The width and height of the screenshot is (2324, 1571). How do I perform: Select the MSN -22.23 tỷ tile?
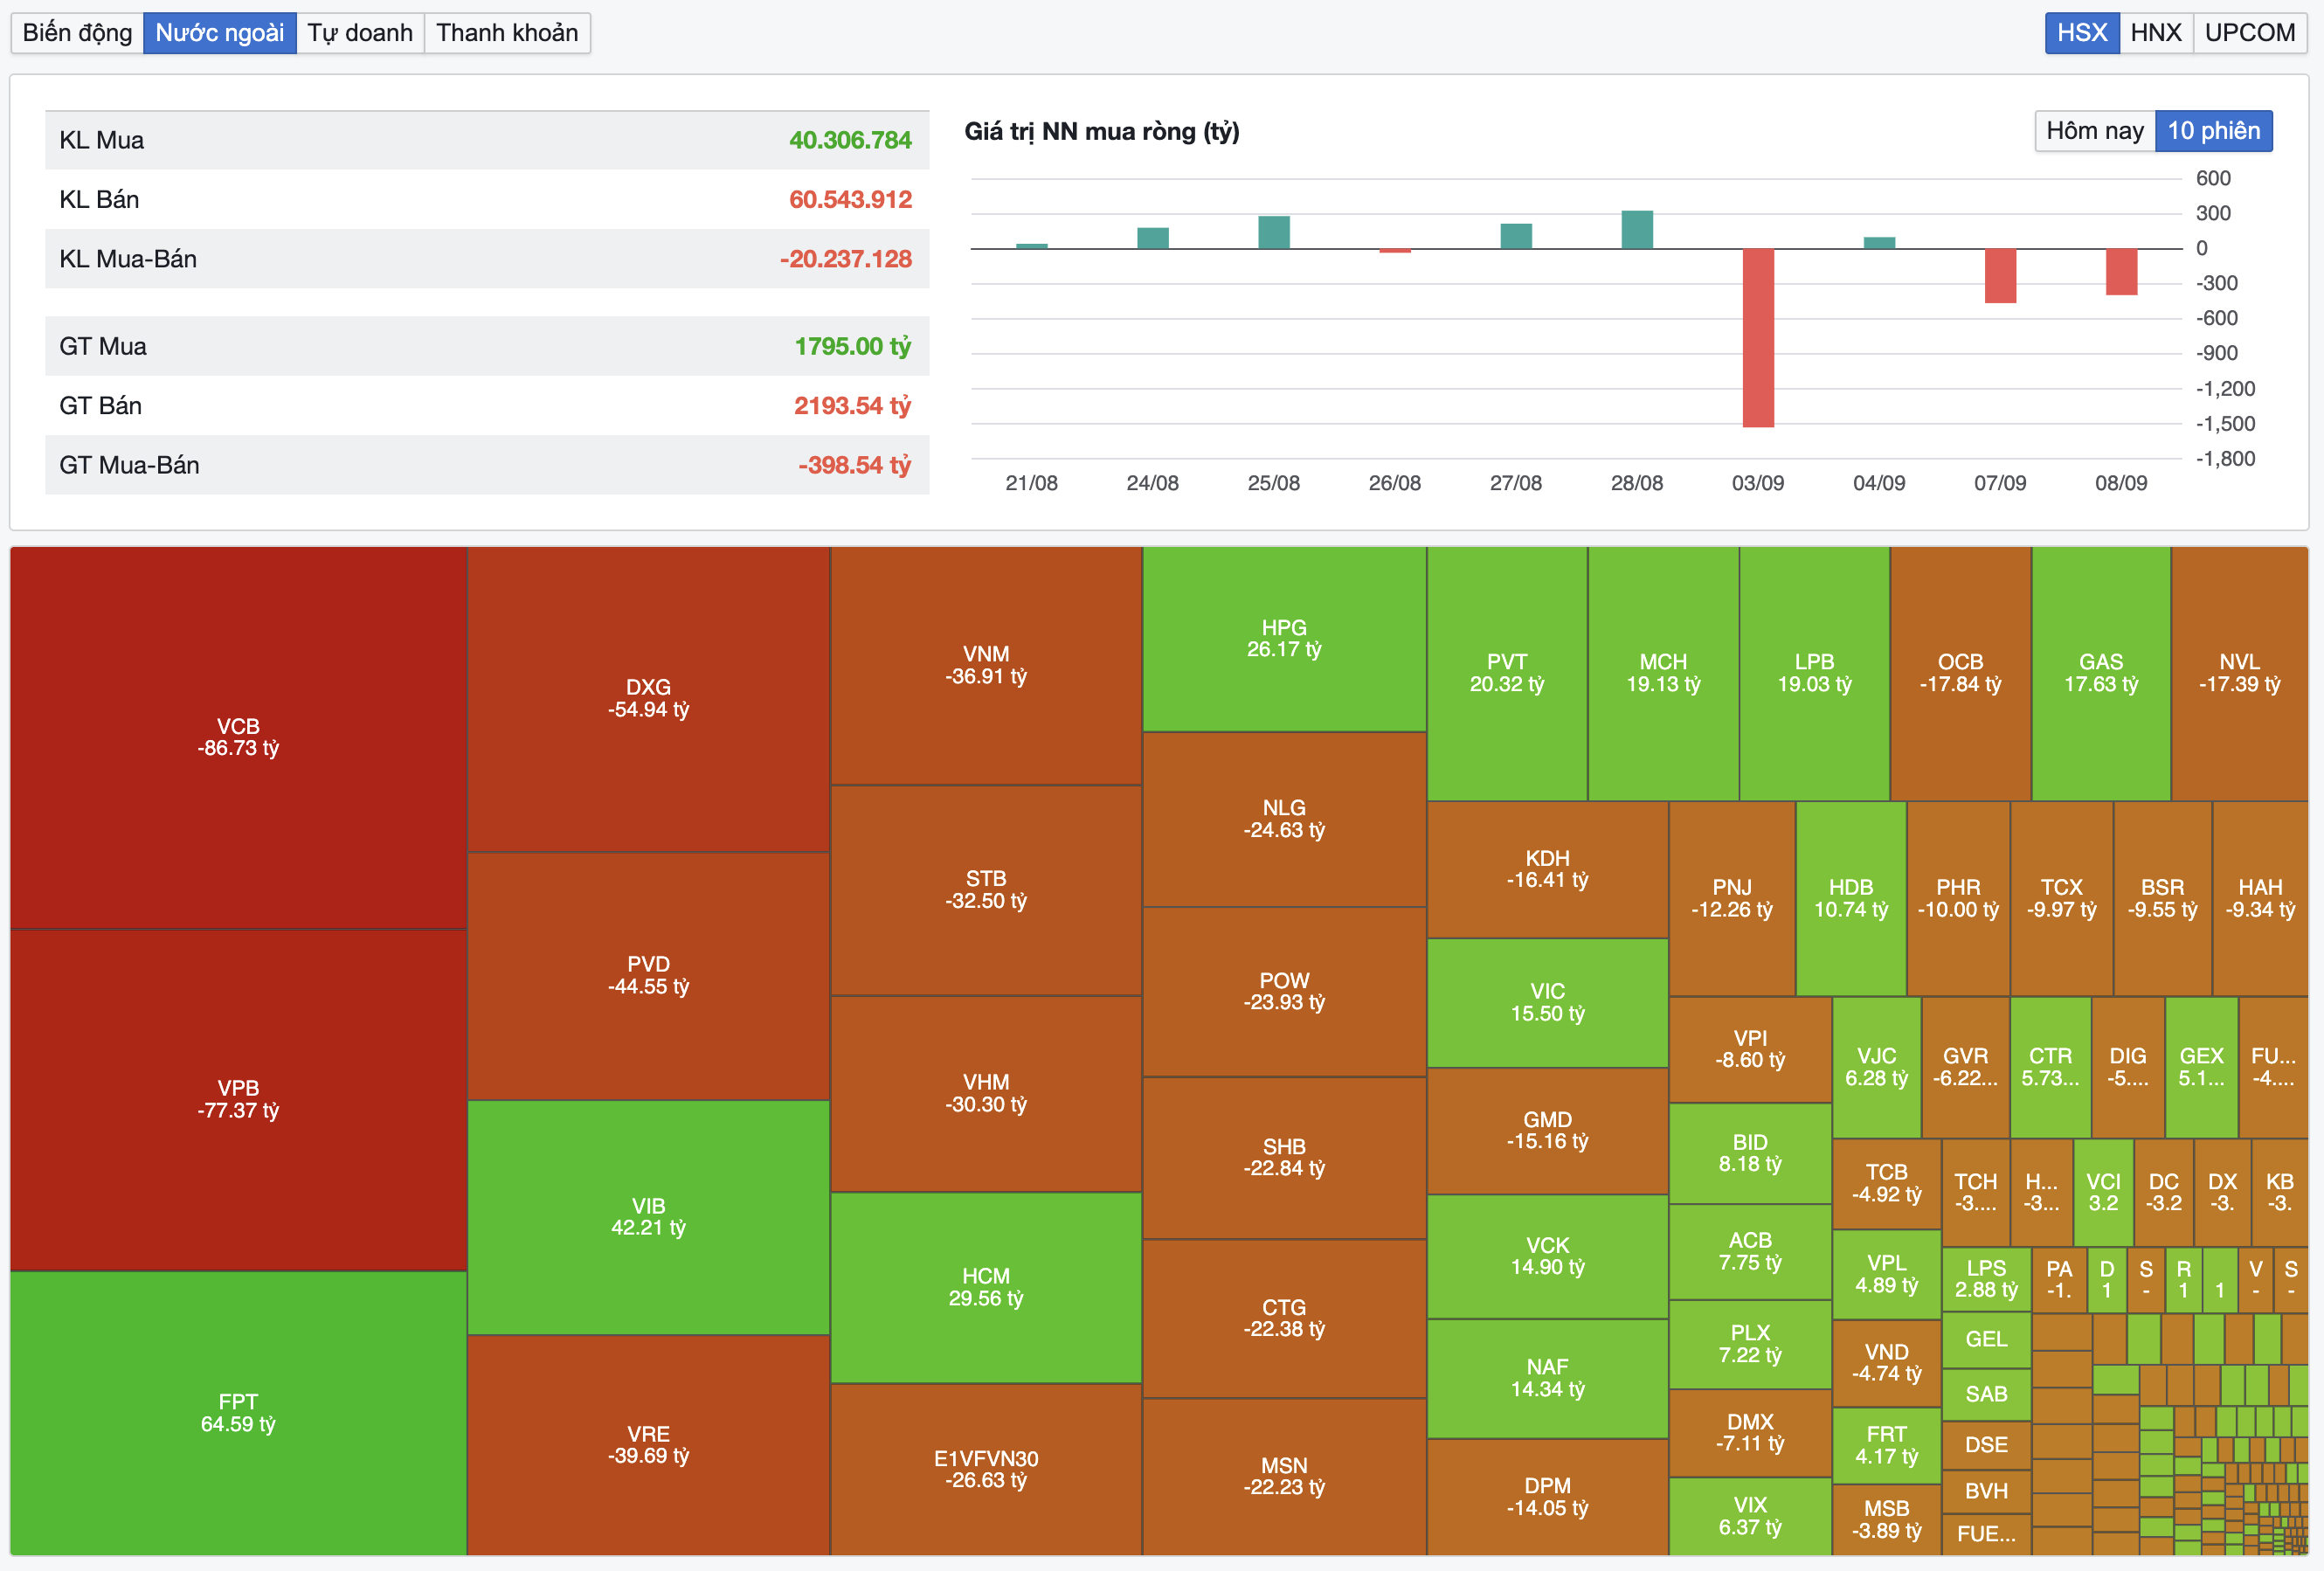(1284, 1477)
